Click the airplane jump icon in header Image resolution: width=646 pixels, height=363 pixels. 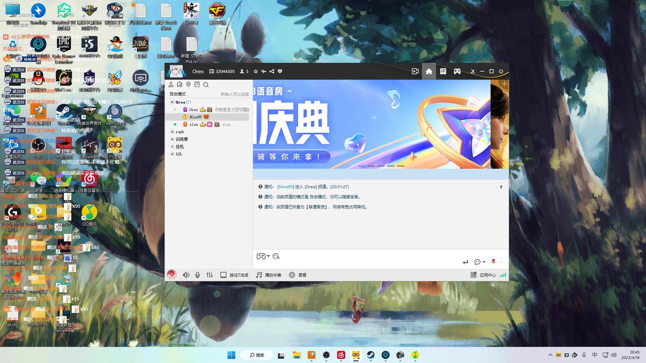click(x=264, y=71)
